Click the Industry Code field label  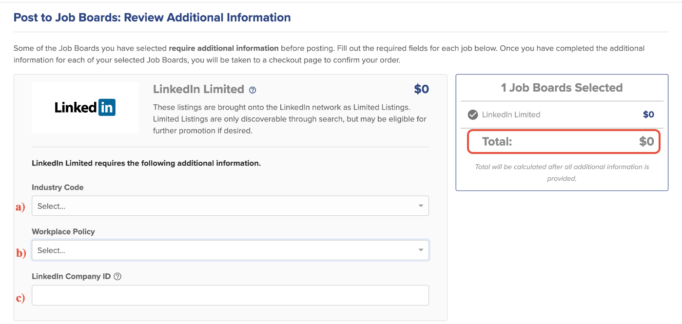click(x=58, y=188)
